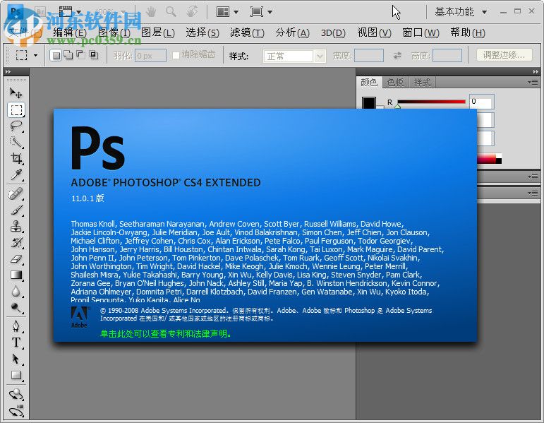Viewport: 544px width, 423px height.
Task: Select the Path Selection tool
Action: click(x=16, y=359)
